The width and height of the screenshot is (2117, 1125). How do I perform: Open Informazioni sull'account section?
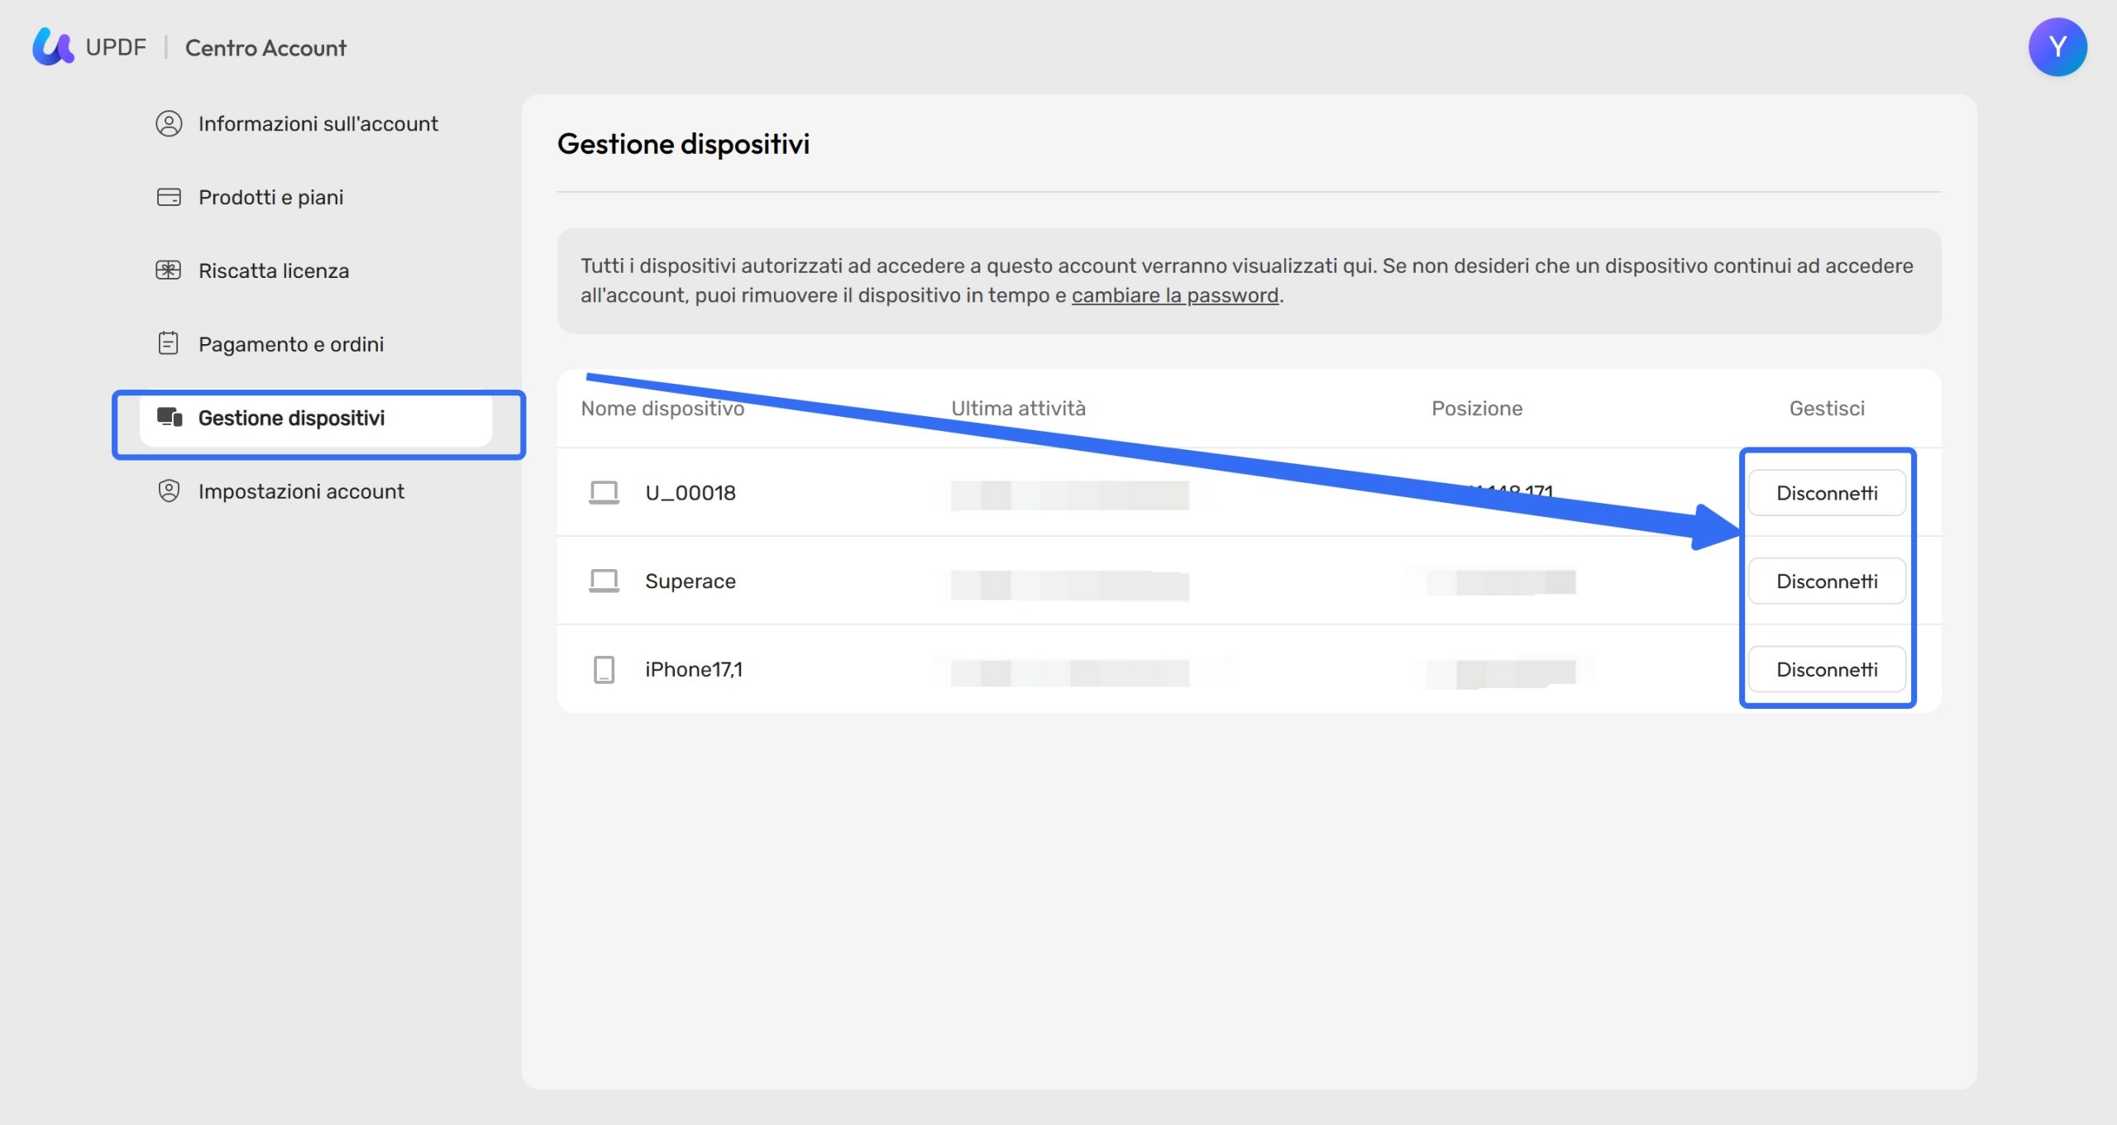point(318,123)
